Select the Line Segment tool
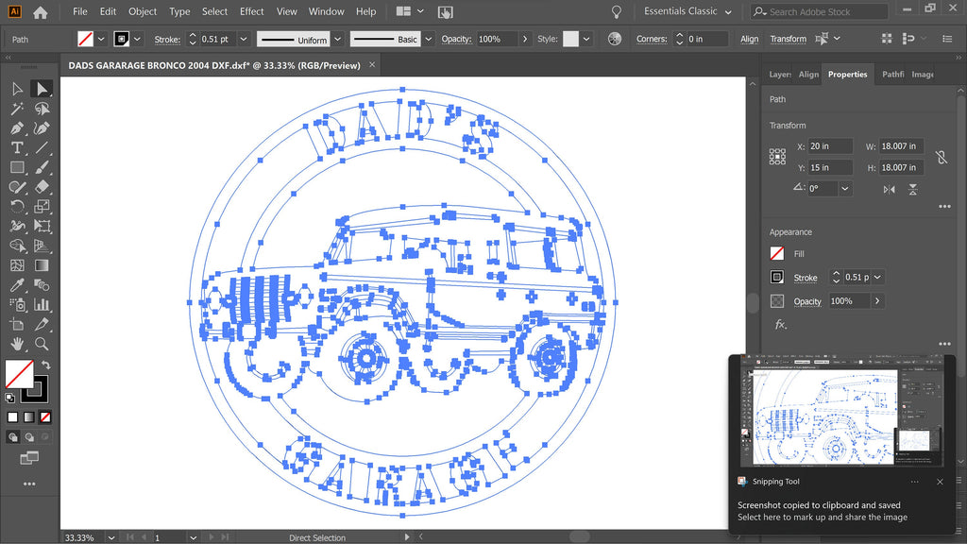Screen dimensions: 967x544 coord(42,148)
